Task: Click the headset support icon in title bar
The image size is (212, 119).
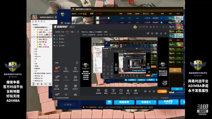Action: point(140,27)
